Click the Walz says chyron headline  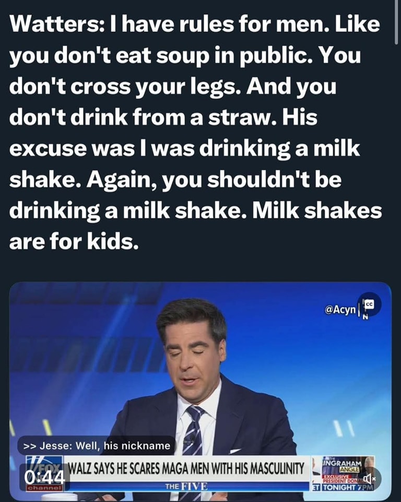(187, 469)
